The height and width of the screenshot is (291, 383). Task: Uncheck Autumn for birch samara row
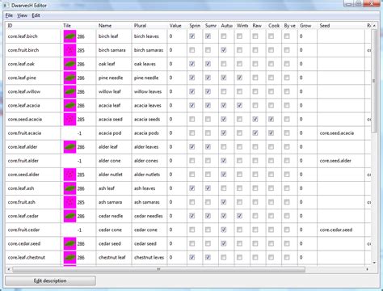tap(224, 50)
